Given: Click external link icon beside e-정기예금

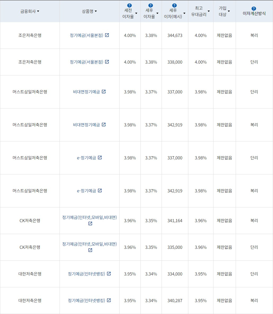Looking at the screenshot, I should 100,158.
